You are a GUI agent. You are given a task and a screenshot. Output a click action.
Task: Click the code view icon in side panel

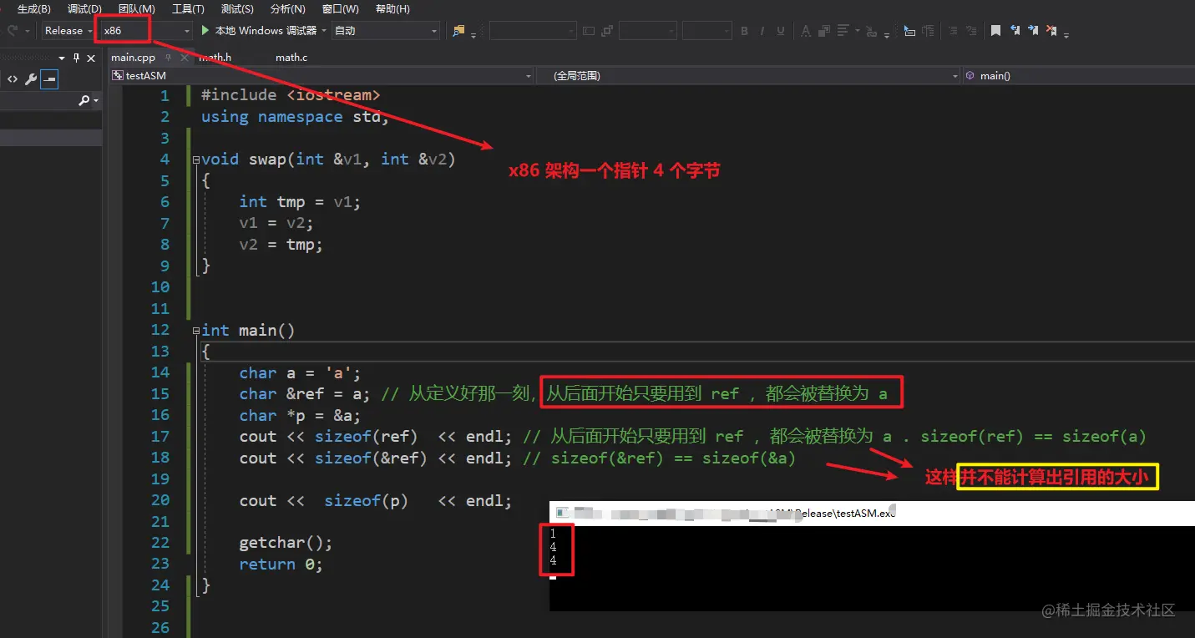[x=13, y=79]
